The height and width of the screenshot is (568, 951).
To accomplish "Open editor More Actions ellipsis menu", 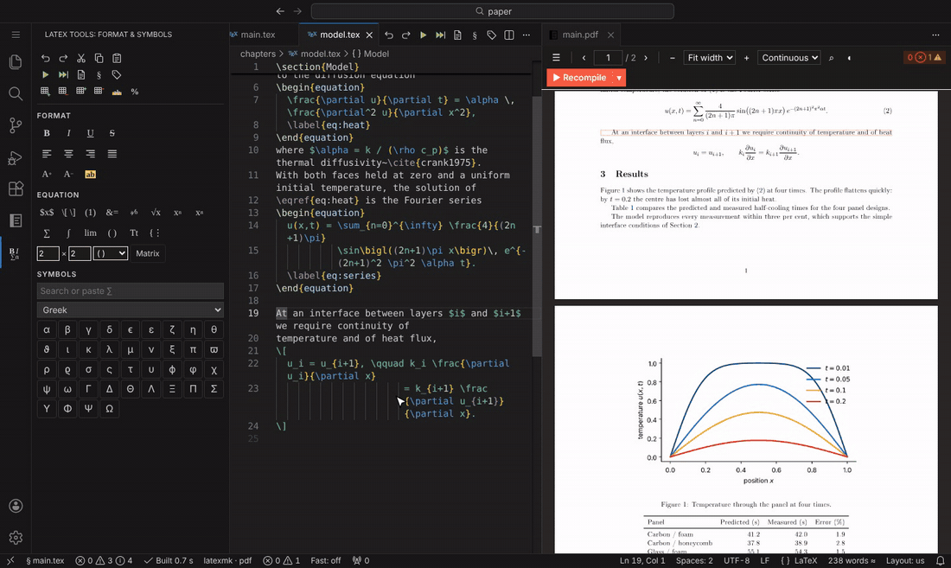I will point(527,35).
